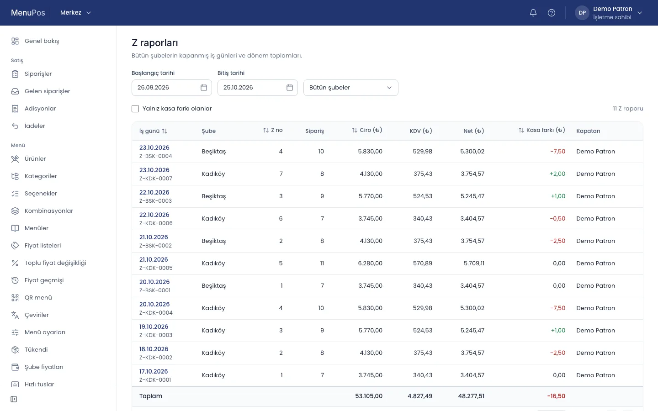
Task: Open Z report Z-BSK-0003 dated 22.10.2026
Action: tap(154, 193)
